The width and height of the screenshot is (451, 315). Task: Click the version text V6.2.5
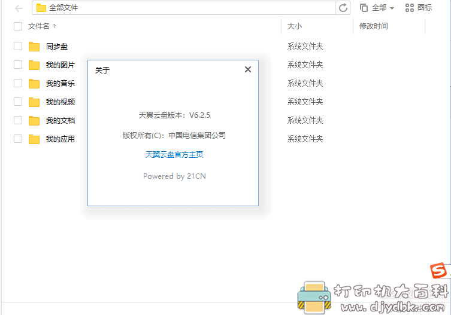click(199, 115)
